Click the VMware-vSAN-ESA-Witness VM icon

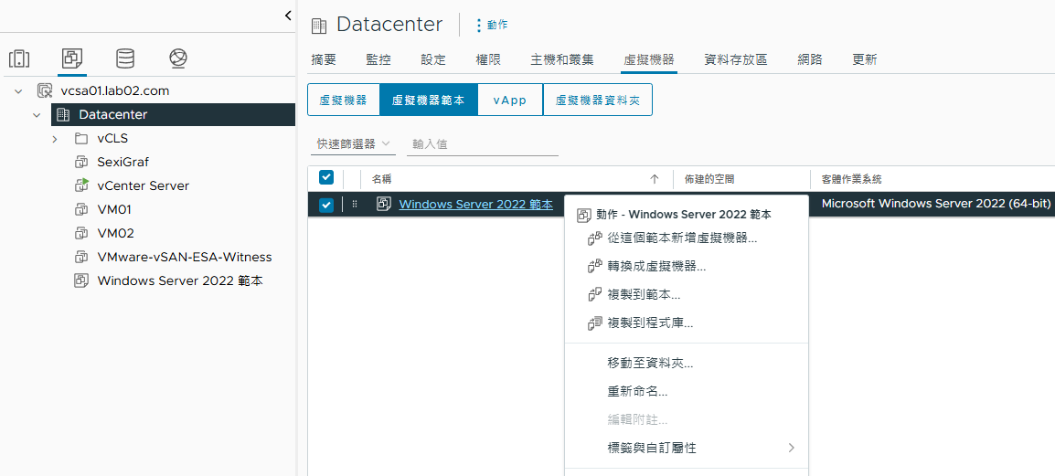click(81, 257)
